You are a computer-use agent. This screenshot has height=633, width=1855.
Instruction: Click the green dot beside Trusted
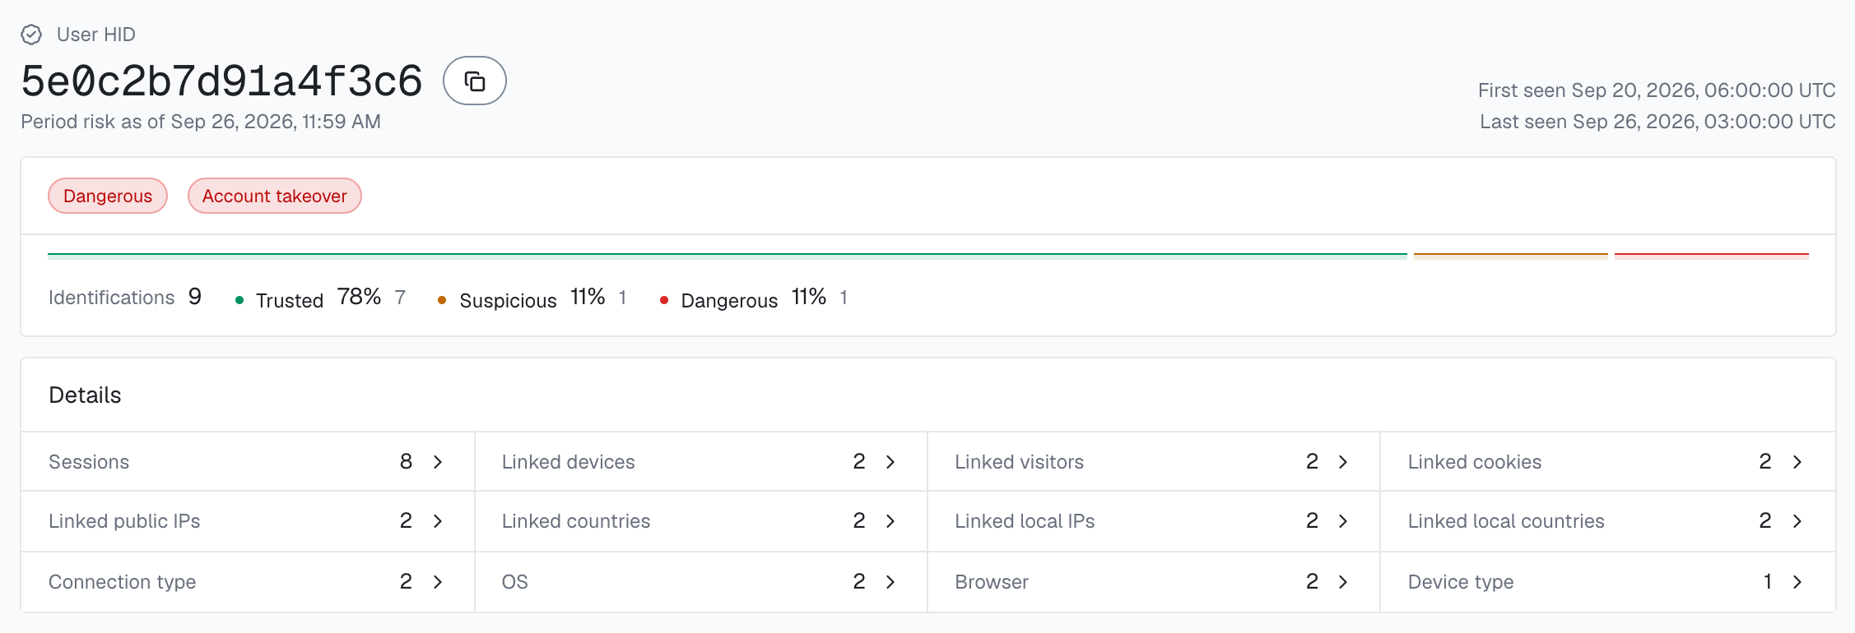(x=239, y=300)
